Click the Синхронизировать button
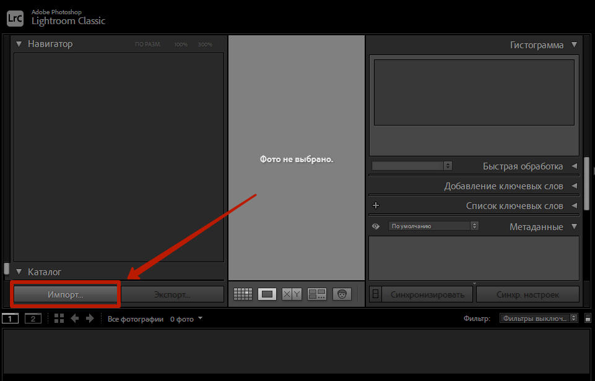The width and height of the screenshot is (595, 381). pos(427,294)
